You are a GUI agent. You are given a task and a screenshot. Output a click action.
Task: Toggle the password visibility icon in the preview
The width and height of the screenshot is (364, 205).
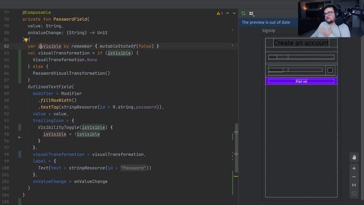(x=330, y=70)
